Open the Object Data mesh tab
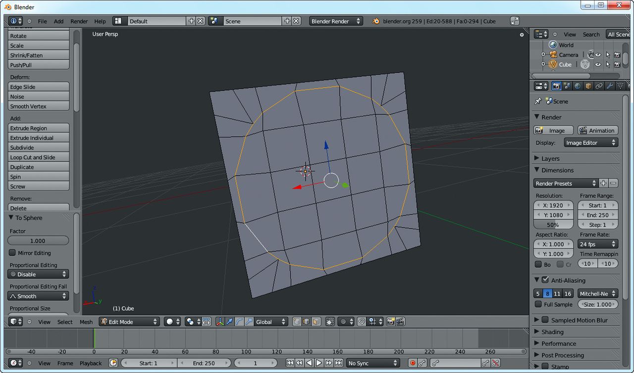 [x=620, y=86]
